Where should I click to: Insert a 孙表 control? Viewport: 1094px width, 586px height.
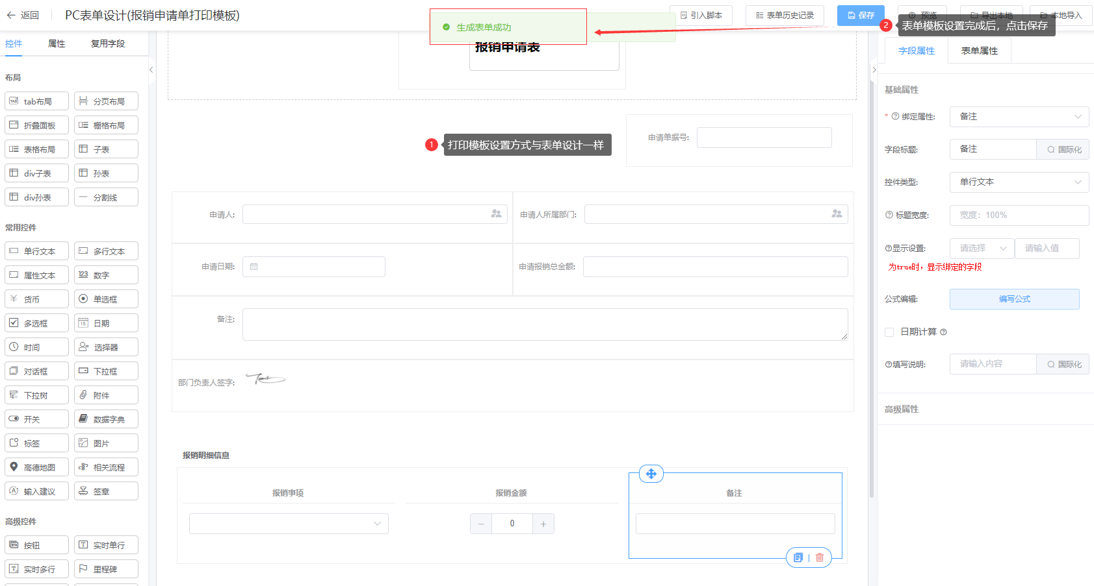(x=106, y=173)
